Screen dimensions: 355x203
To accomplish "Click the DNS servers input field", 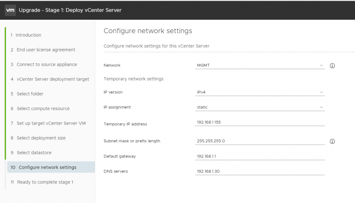I will 260,171.
